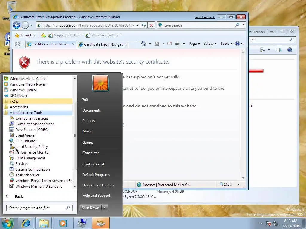Click the Live Search magnifier icon
The width and height of the screenshot is (306, 229).
click(x=237, y=25)
